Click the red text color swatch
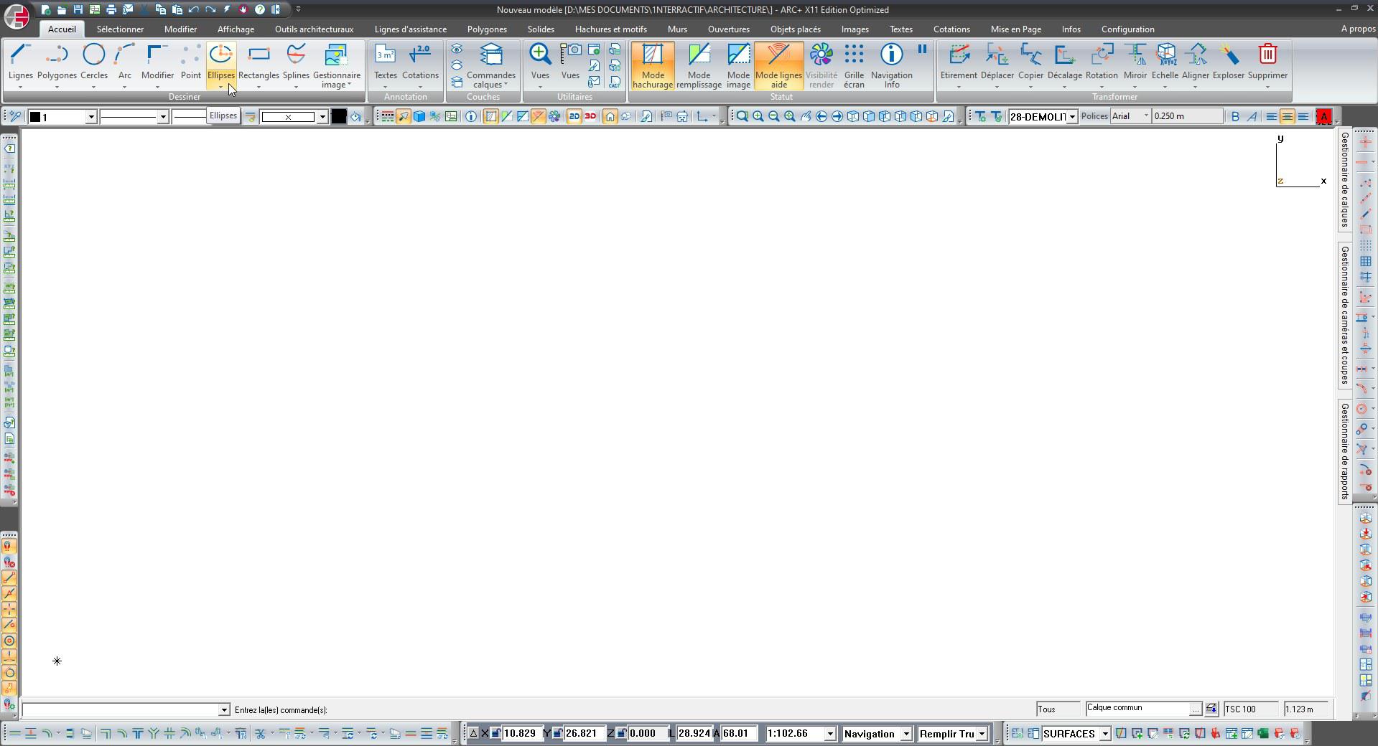 [x=1323, y=117]
